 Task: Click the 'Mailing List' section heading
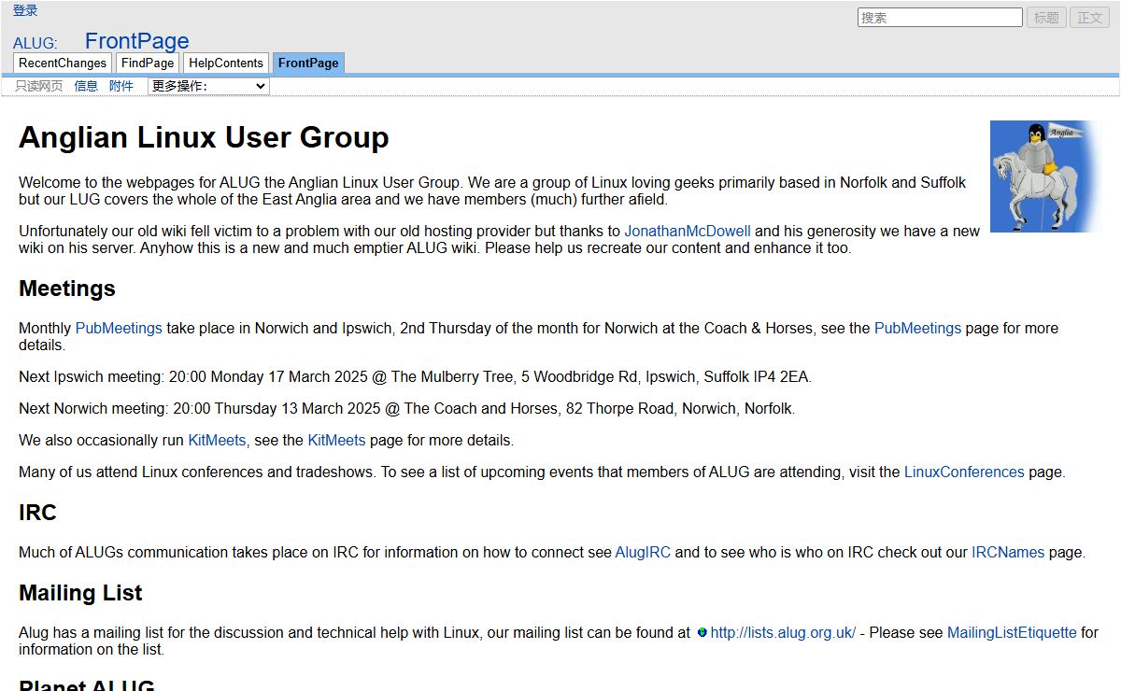pos(80,593)
